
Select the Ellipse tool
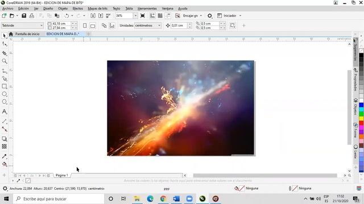point(4,94)
